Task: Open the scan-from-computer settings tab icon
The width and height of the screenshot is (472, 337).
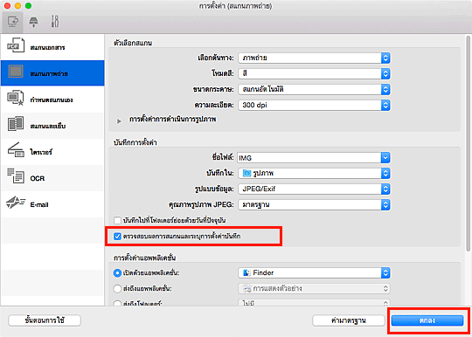Action: point(12,22)
